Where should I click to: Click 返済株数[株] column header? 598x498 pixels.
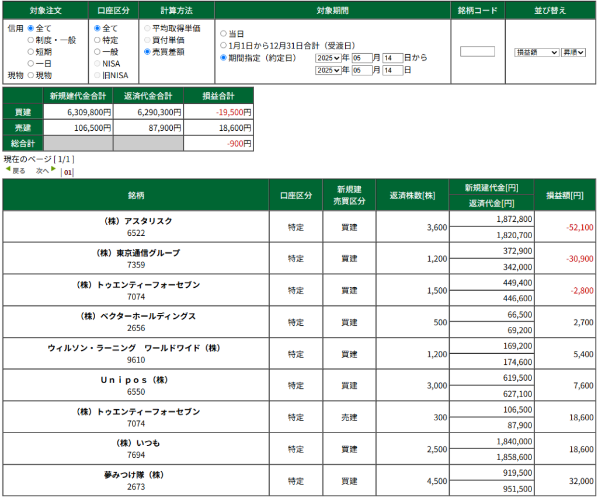point(412,195)
